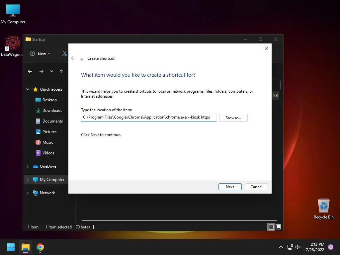The height and width of the screenshot is (255, 340).
Task: Select the DataWagon desktop shortcut
Action: [x=12, y=46]
